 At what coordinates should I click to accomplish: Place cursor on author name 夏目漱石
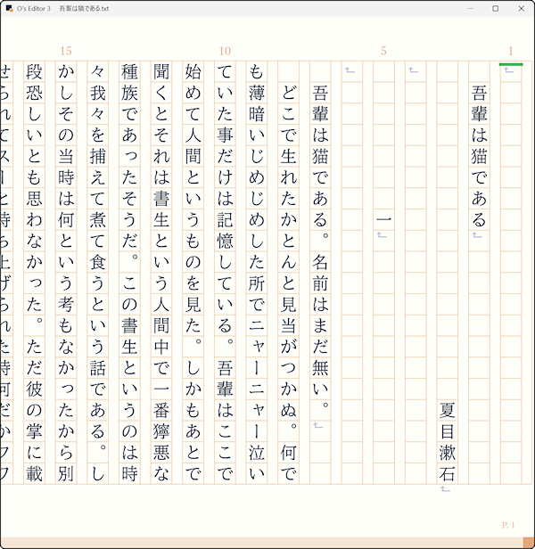pyautogui.click(x=447, y=441)
